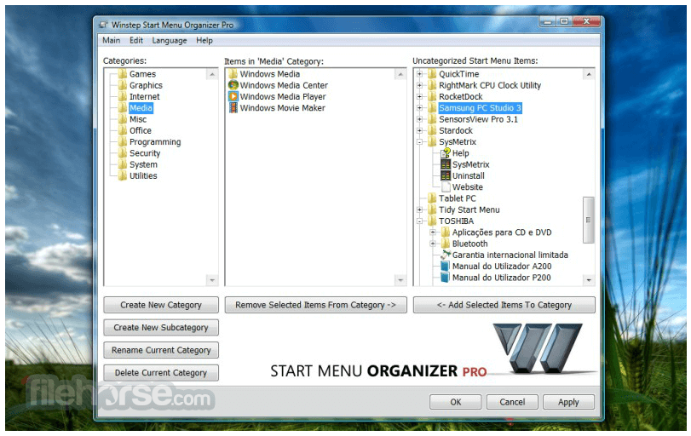Expand the QuickTime tree node

[419, 74]
